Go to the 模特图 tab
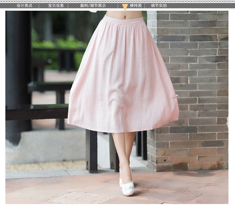 [x=136, y=6]
